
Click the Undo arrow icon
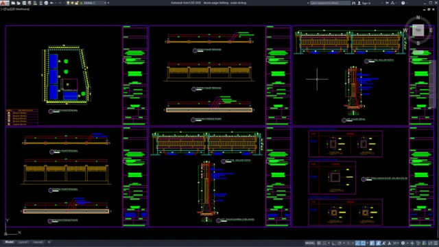point(52,3)
